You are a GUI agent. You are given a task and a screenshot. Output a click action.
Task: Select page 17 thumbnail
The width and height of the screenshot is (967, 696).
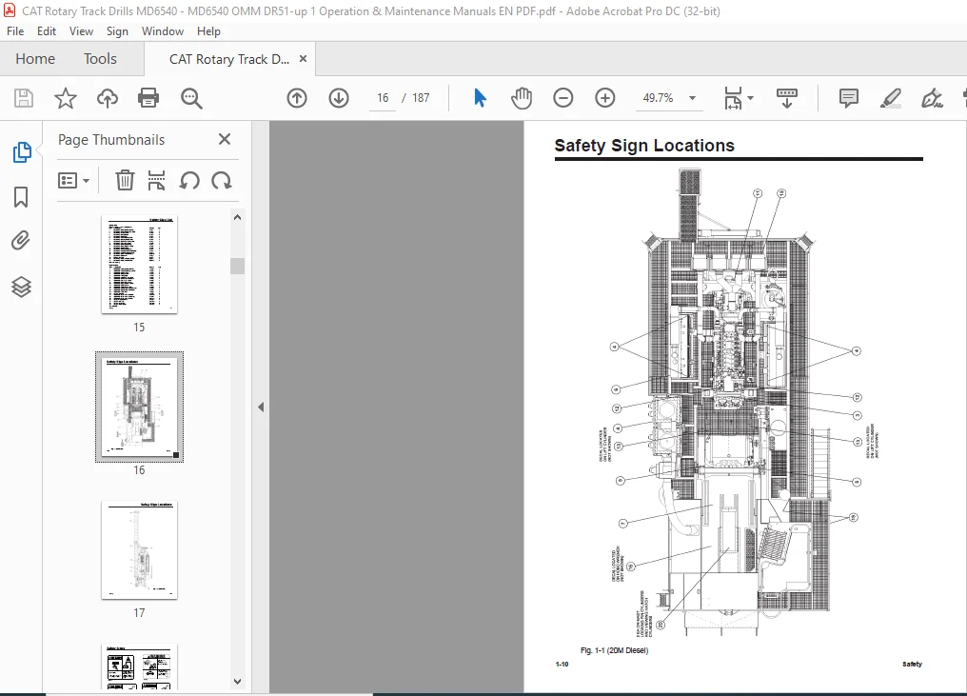(139, 549)
